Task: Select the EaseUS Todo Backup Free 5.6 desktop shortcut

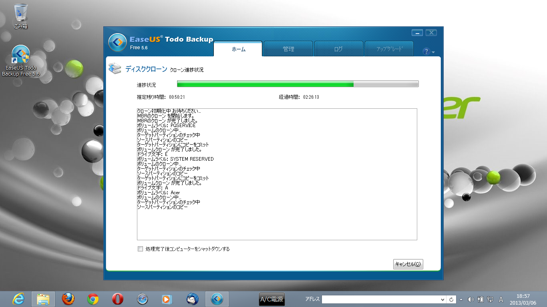Action: pos(21,61)
